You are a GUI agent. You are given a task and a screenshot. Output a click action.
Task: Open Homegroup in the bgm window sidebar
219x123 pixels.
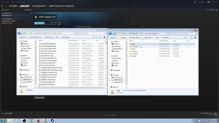(x=25, y=70)
